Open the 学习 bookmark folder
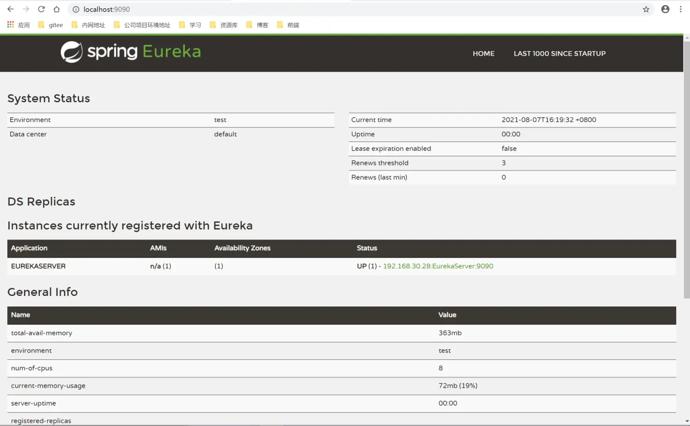The width and height of the screenshot is (690, 426). click(x=190, y=25)
